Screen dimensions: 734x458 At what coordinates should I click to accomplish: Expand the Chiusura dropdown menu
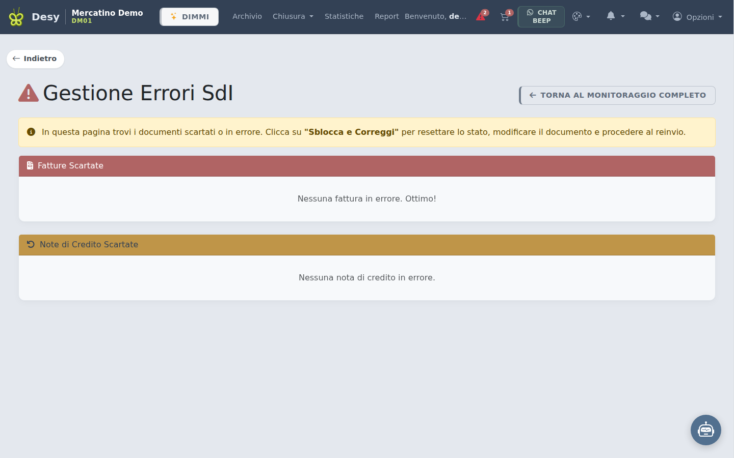(293, 16)
